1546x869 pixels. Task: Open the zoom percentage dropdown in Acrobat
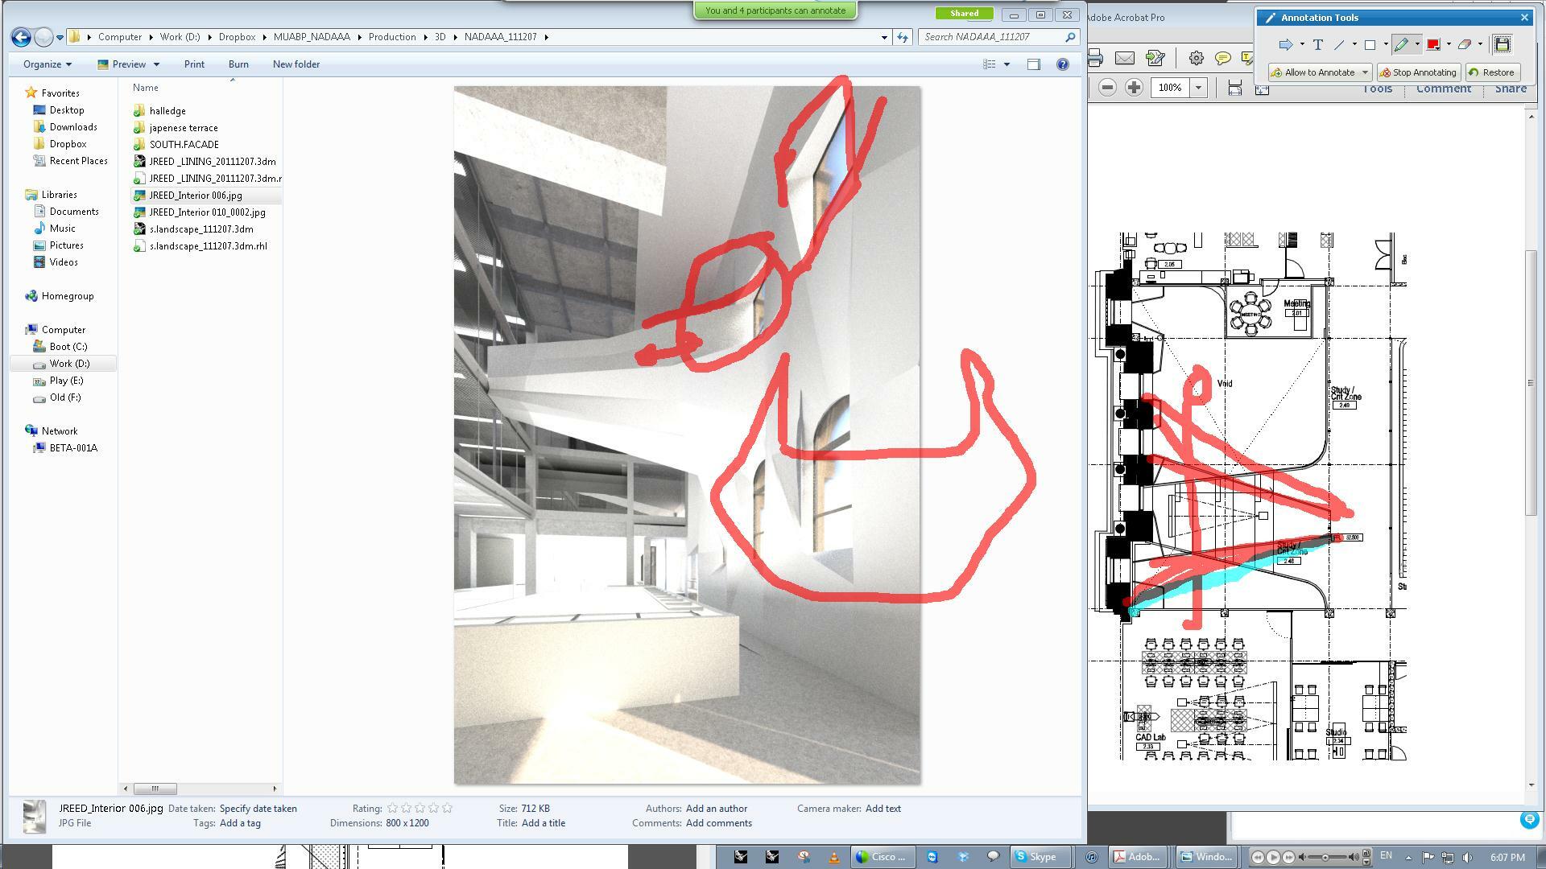pyautogui.click(x=1198, y=87)
